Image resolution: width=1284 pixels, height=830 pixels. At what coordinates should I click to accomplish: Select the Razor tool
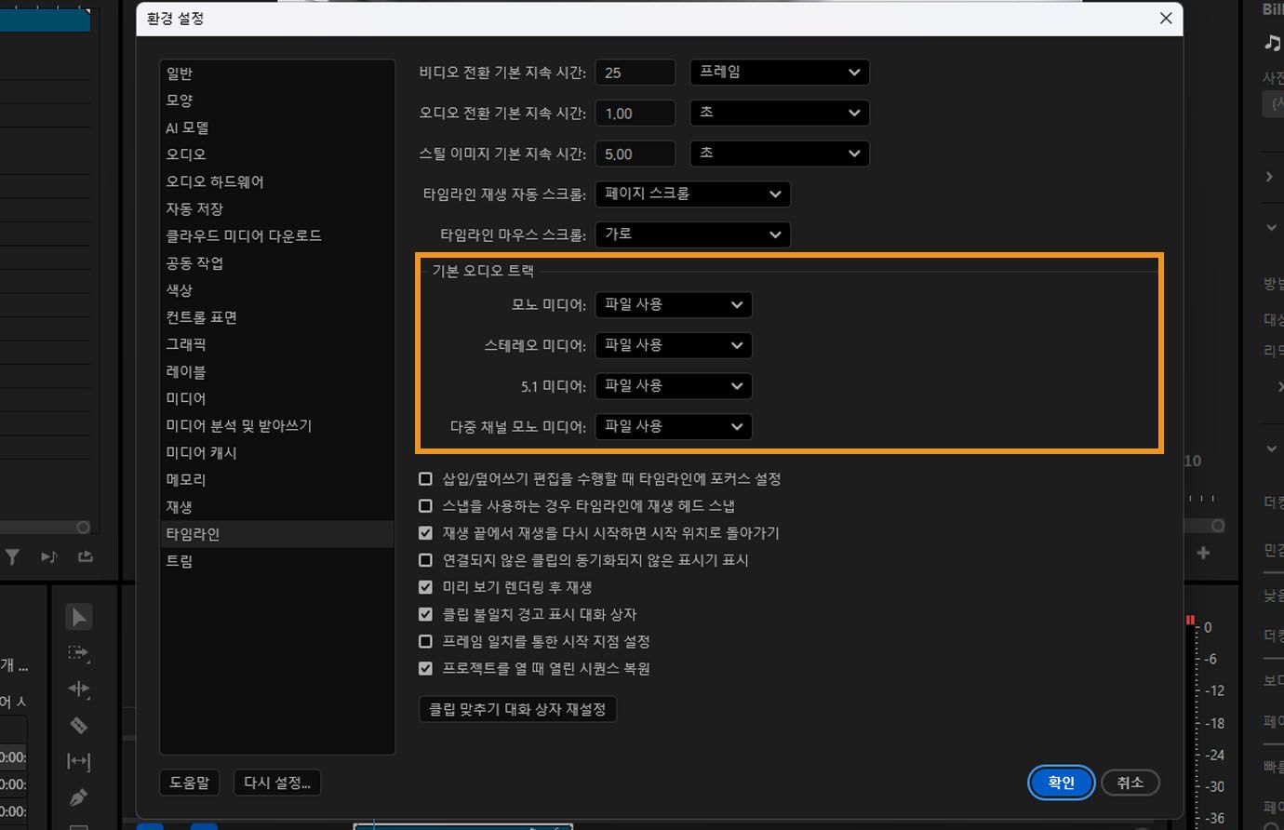79,725
